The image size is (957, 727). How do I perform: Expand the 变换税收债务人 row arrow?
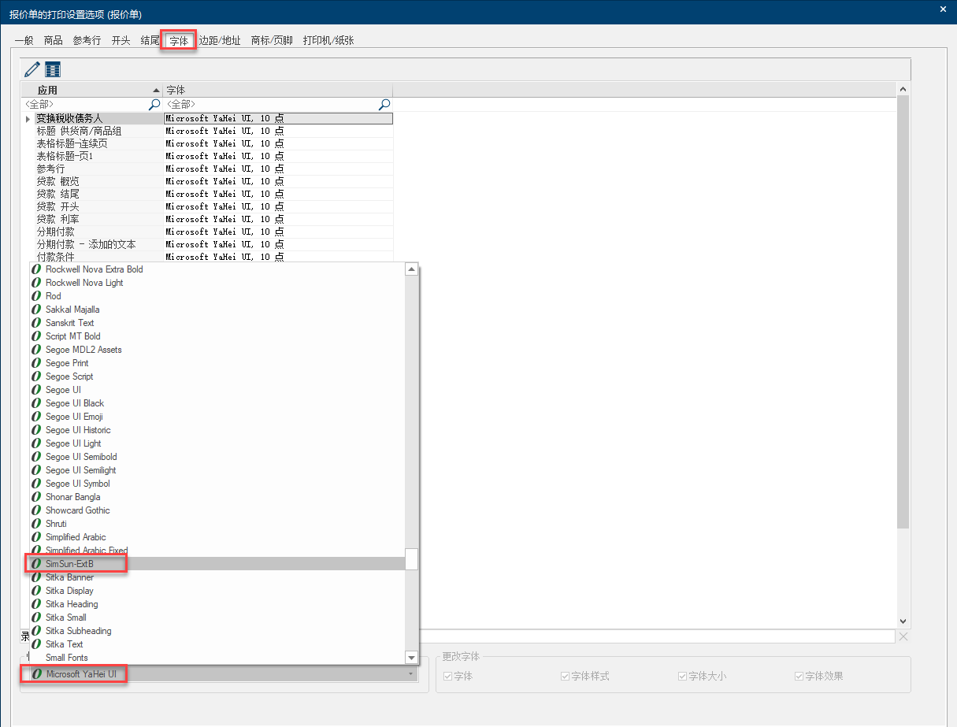click(28, 119)
